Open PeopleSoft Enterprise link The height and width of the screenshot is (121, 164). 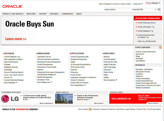[x=78, y=59]
